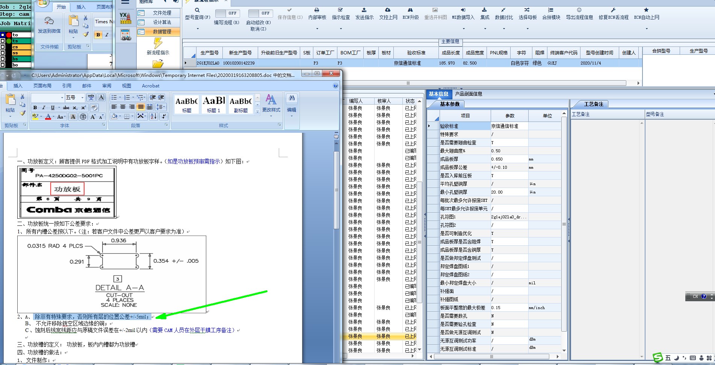Toggle the 编写流程(R) OFF switch
This screenshot has width=715, height=365.
228,13
